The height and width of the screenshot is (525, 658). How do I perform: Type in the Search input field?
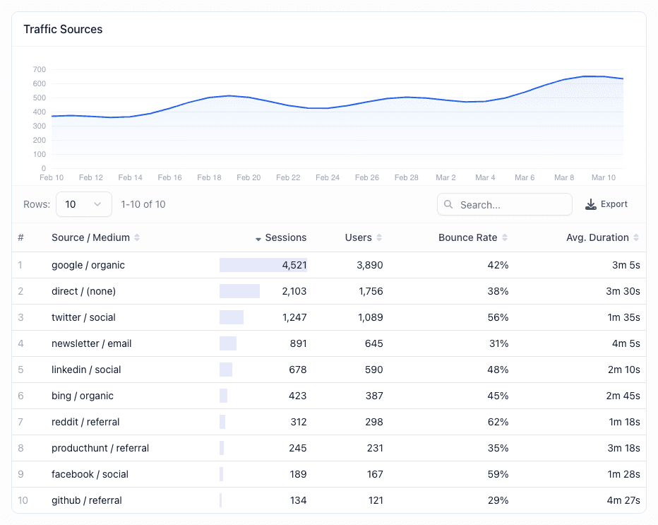512,205
